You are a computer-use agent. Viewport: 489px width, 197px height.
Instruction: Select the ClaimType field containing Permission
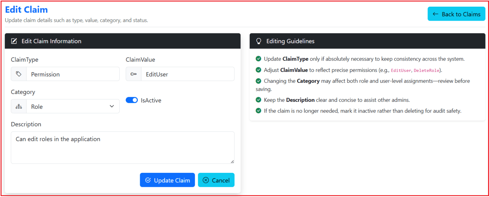pos(73,74)
